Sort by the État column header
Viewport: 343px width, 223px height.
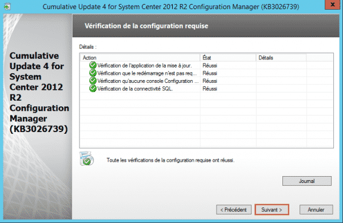click(x=228, y=58)
